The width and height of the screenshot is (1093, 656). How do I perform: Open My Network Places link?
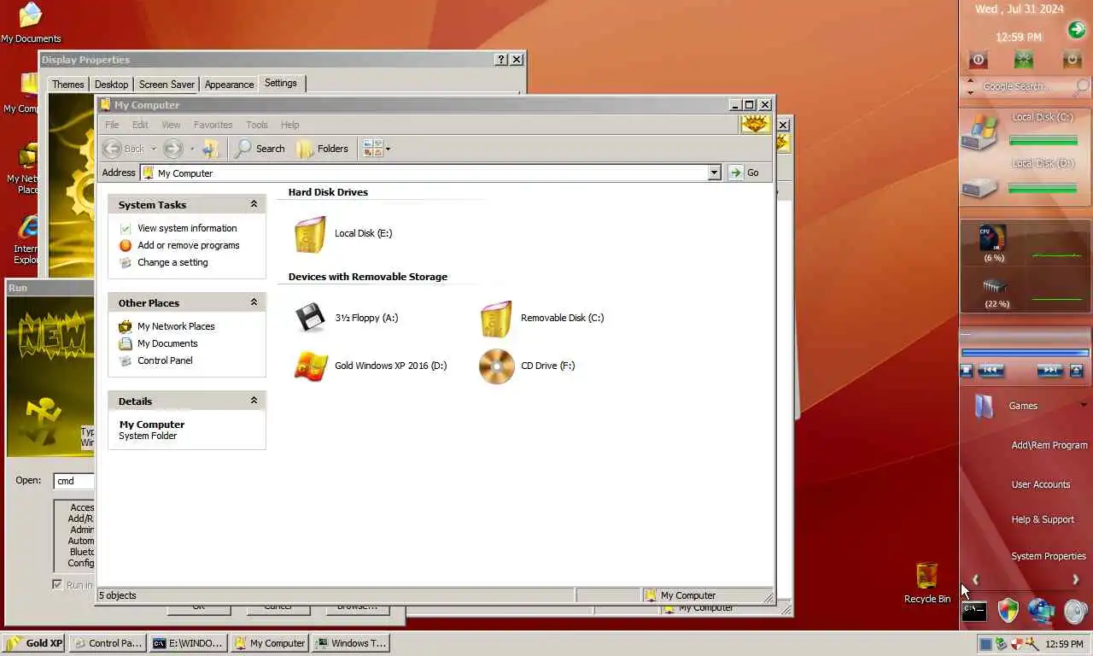[176, 326]
